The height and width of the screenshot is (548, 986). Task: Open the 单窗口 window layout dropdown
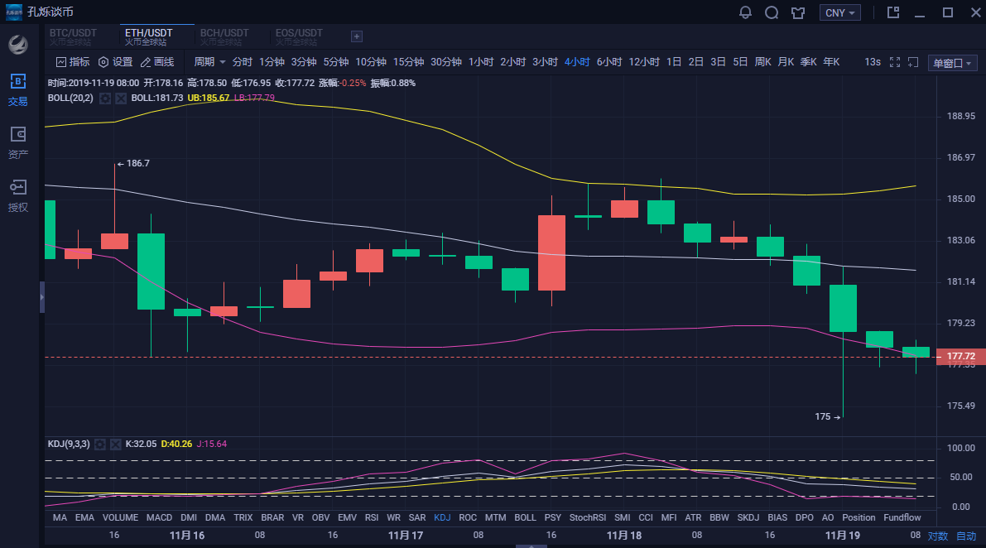coord(952,63)
